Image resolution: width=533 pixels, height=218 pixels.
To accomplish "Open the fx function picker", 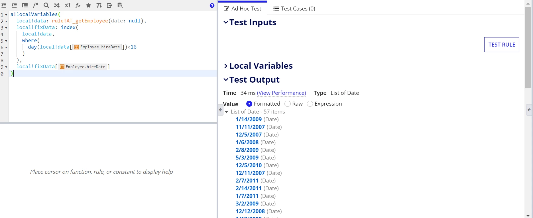I will [x=78, y=5].
